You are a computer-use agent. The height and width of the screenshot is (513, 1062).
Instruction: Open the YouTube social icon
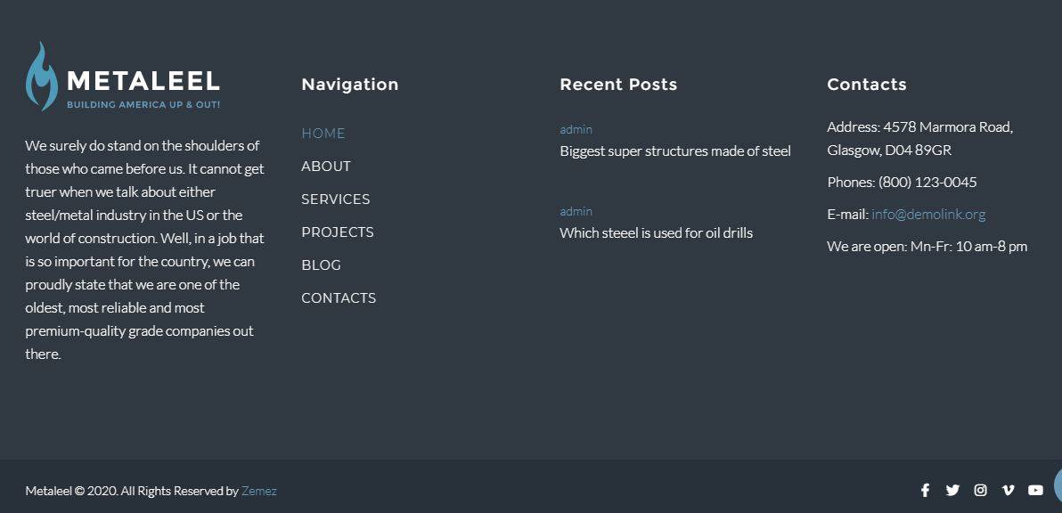point(1035,491)
